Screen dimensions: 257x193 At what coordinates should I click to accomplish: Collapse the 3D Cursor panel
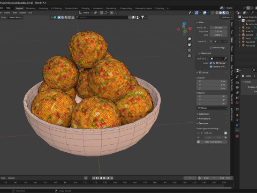tap(197, 72)
